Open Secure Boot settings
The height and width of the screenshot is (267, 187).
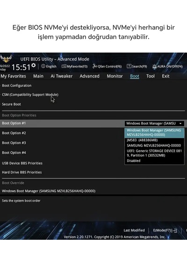[x=11, y=104]
